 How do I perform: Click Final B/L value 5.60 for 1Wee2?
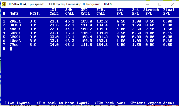168,41
